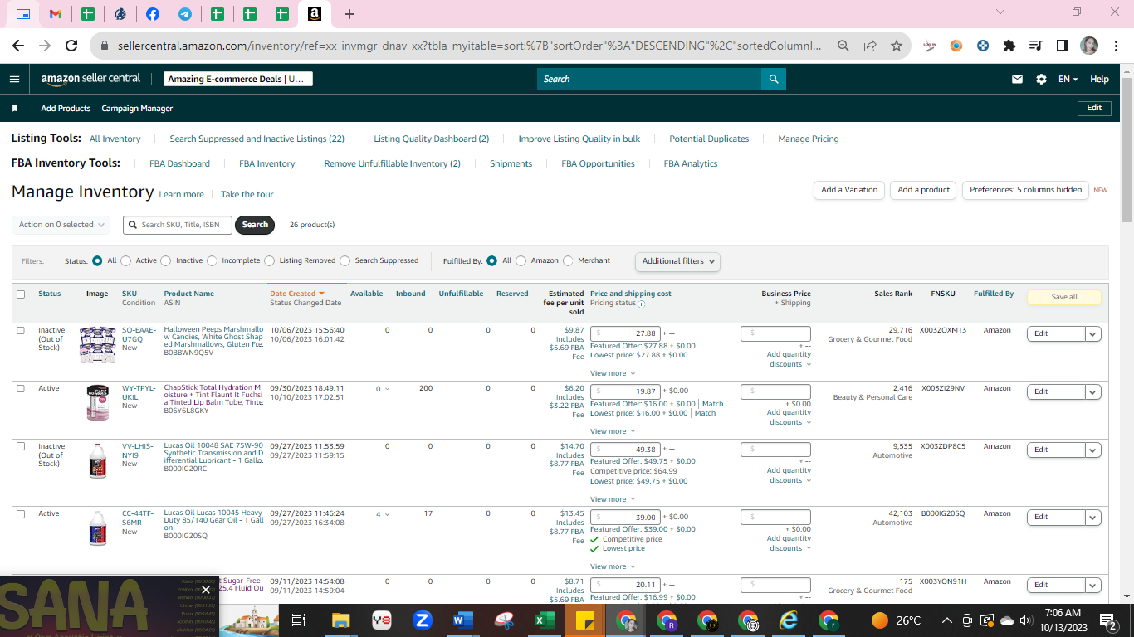This screenshot has height=637, width=1134.
Task: Open Excel from the taskbar
Action: pyautogui.click(x=544, y=620)
